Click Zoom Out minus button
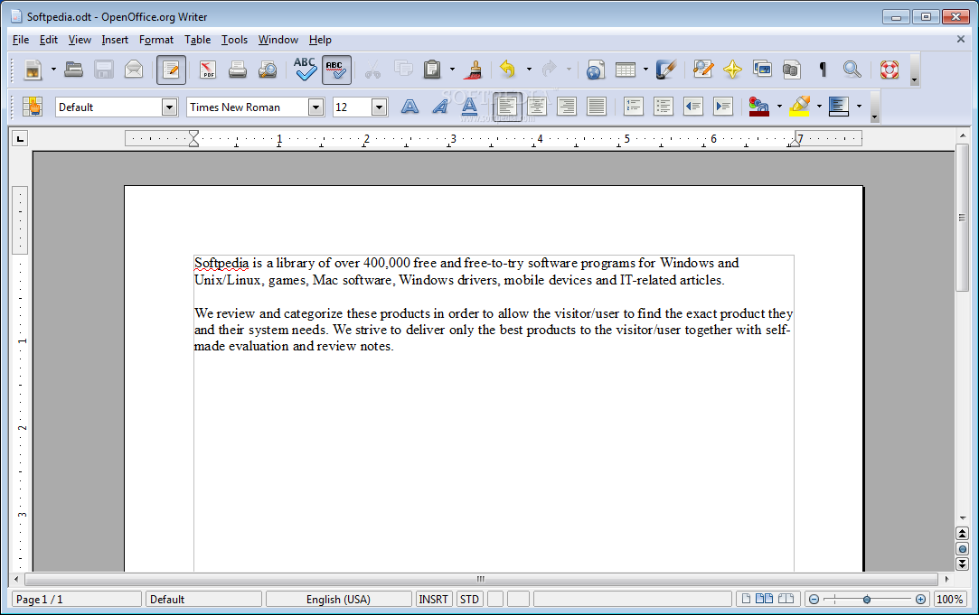 [x=814, y=600]
